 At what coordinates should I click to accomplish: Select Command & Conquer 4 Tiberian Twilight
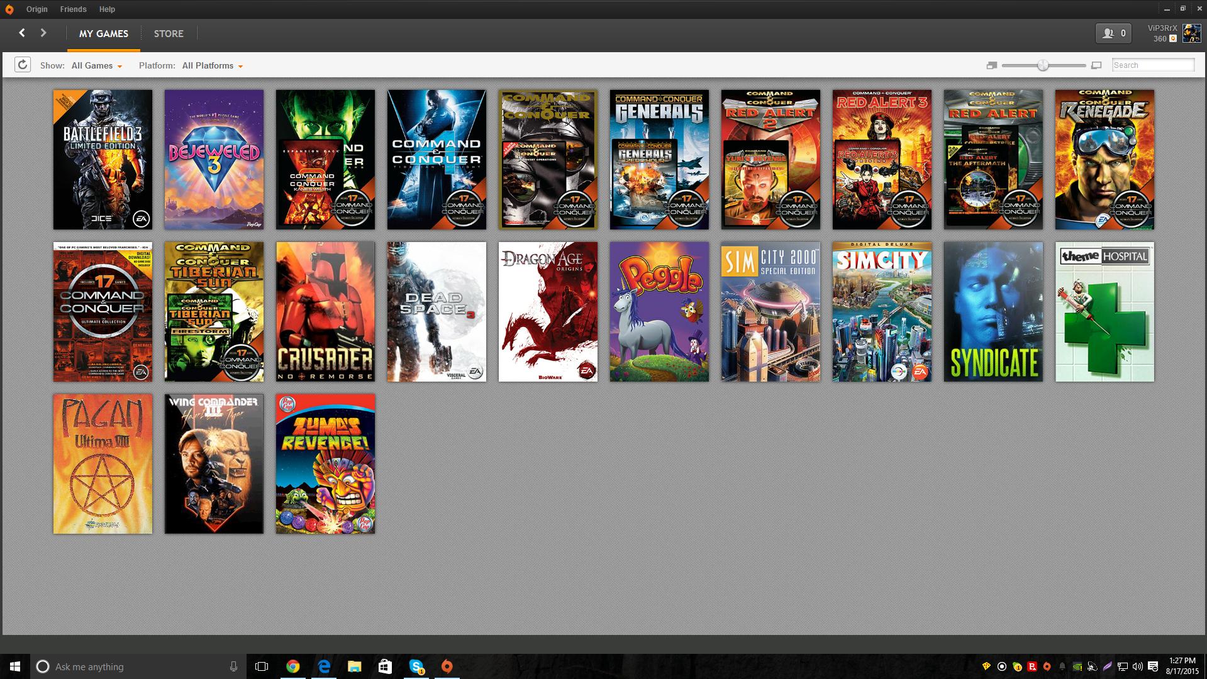tap(437, 160)
